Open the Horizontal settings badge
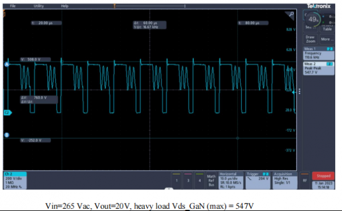The width and height of the screenshot is (342, 211). pos(231,180)
